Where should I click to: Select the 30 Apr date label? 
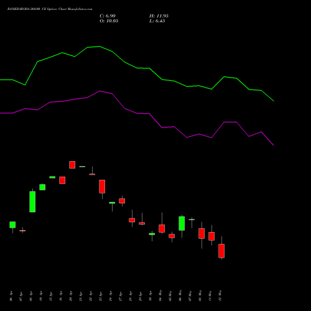coord(151,296)
